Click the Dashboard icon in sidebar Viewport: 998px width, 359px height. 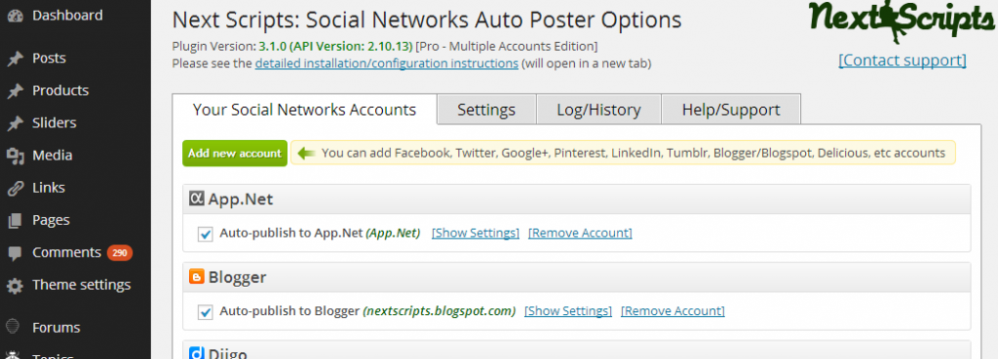(x=16, y=16)
